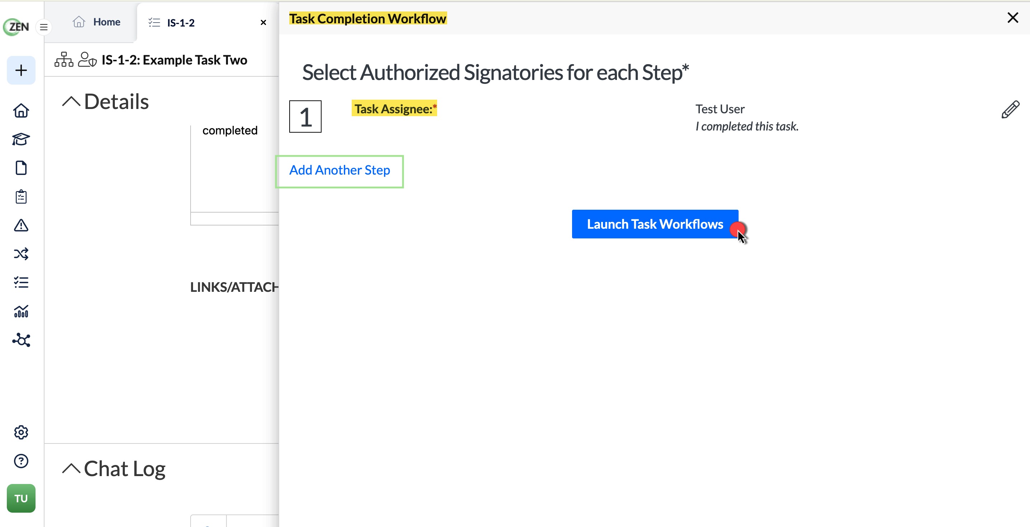Click the Add Another Step link
The width and height of the screenshot is (1030, 527).
[x=340, y=171]
